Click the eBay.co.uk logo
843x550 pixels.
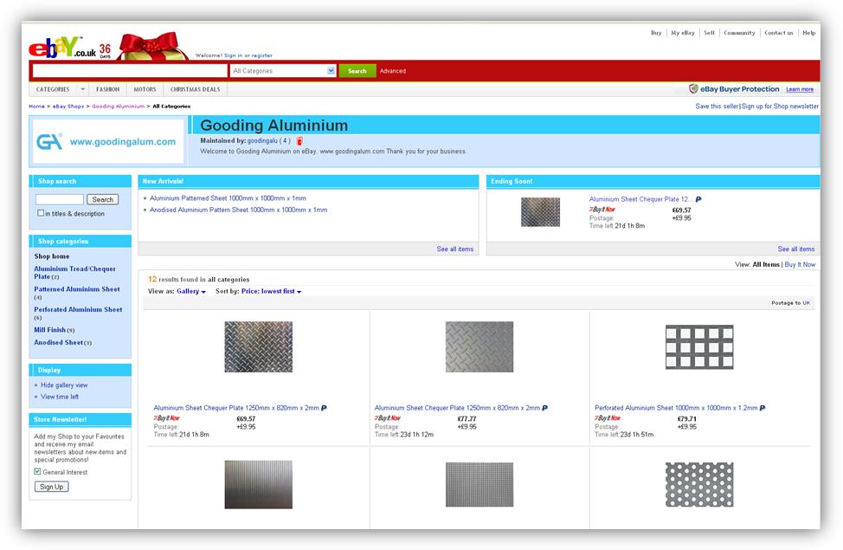pyautogui.click(x=59, y=49)
